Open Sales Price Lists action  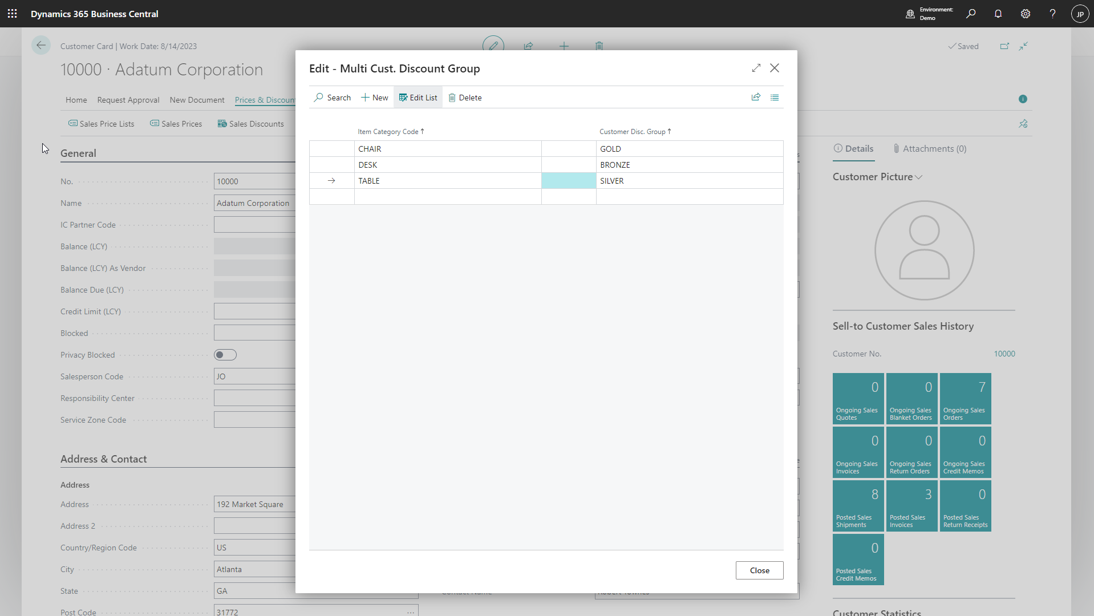pos(102,124)
